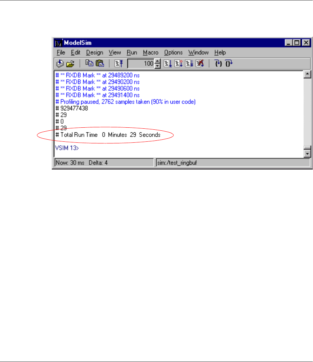
Task: Click the 'Profiling paused, 2762 samples taken' line
Action: tap(126, 102)
